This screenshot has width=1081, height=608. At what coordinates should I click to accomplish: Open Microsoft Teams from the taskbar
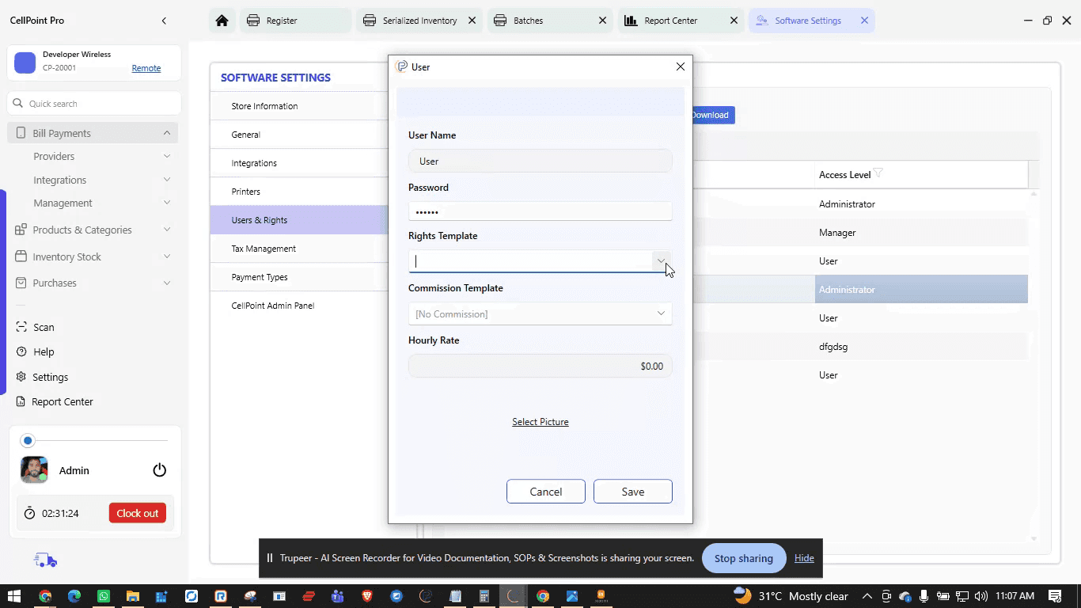pos(338,596)
